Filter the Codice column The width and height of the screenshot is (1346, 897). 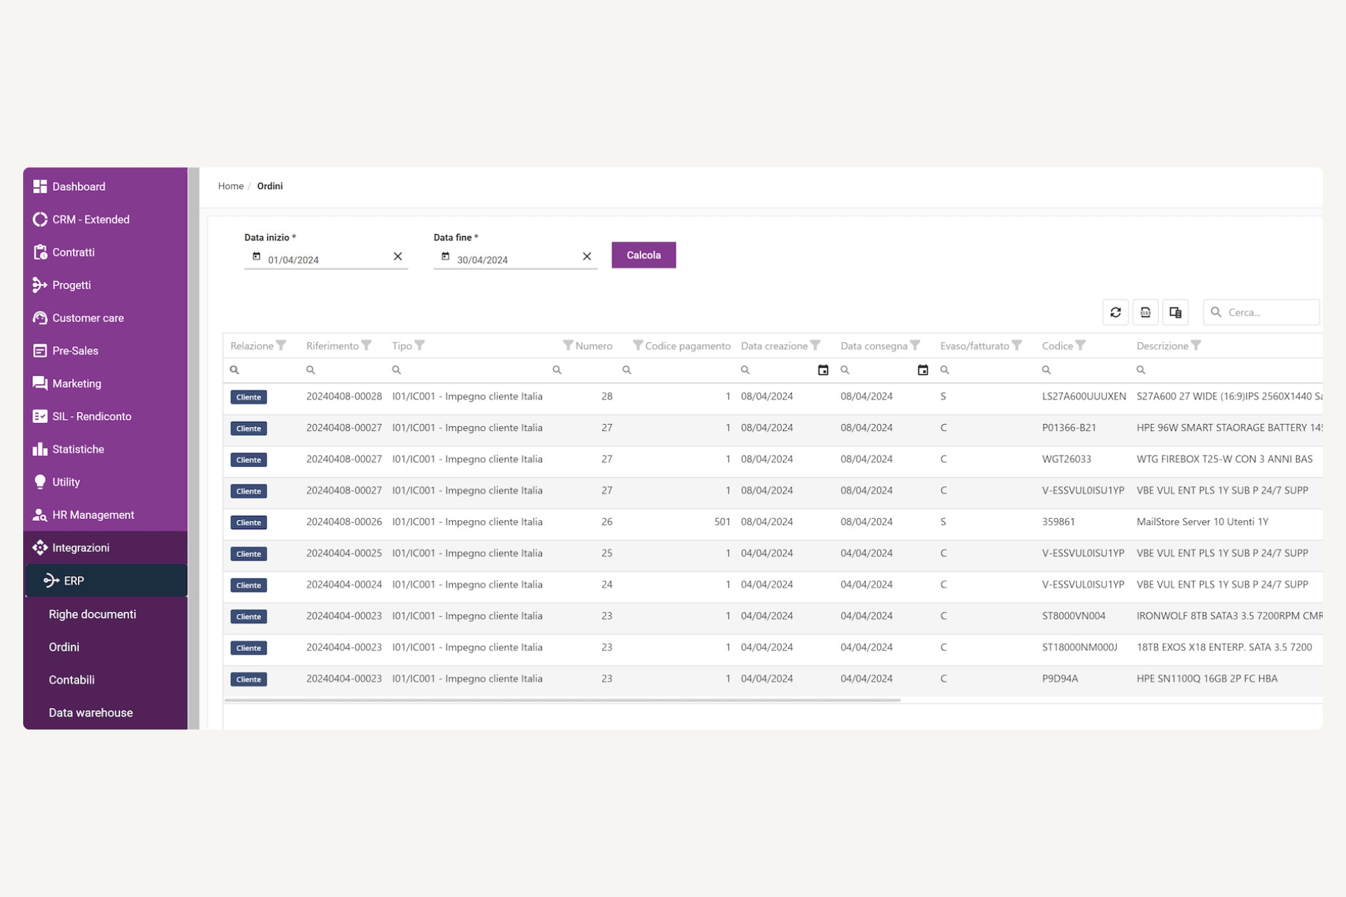[x=1080, y=345]
